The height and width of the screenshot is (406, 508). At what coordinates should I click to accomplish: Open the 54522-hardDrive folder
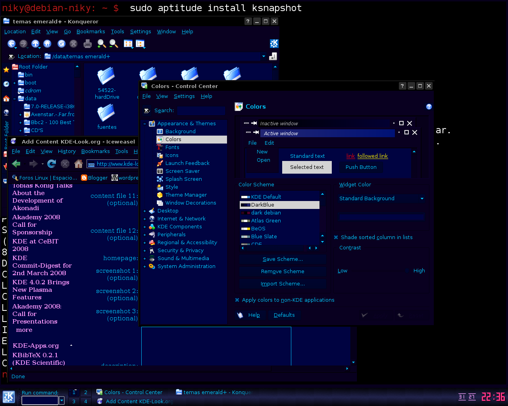[106, 82]
